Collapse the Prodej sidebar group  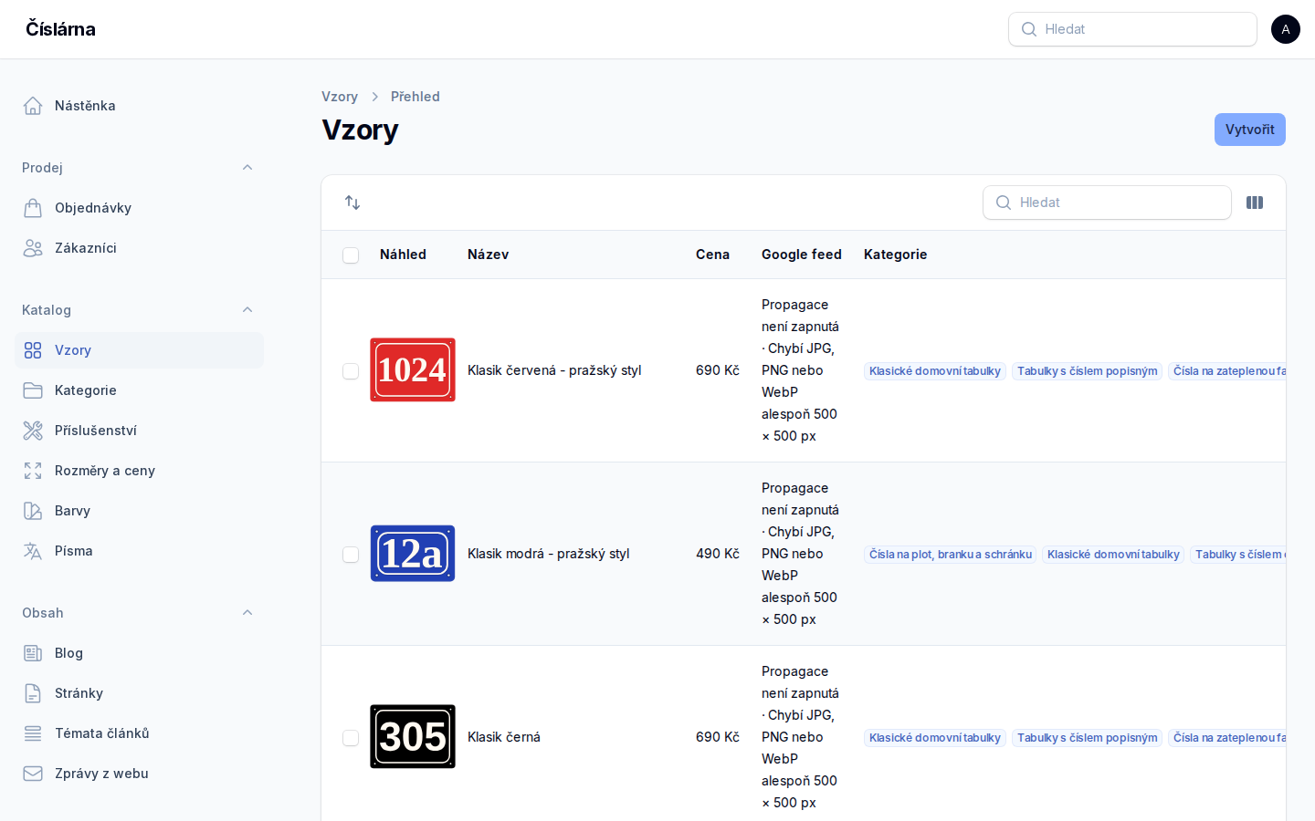[247, 168]
